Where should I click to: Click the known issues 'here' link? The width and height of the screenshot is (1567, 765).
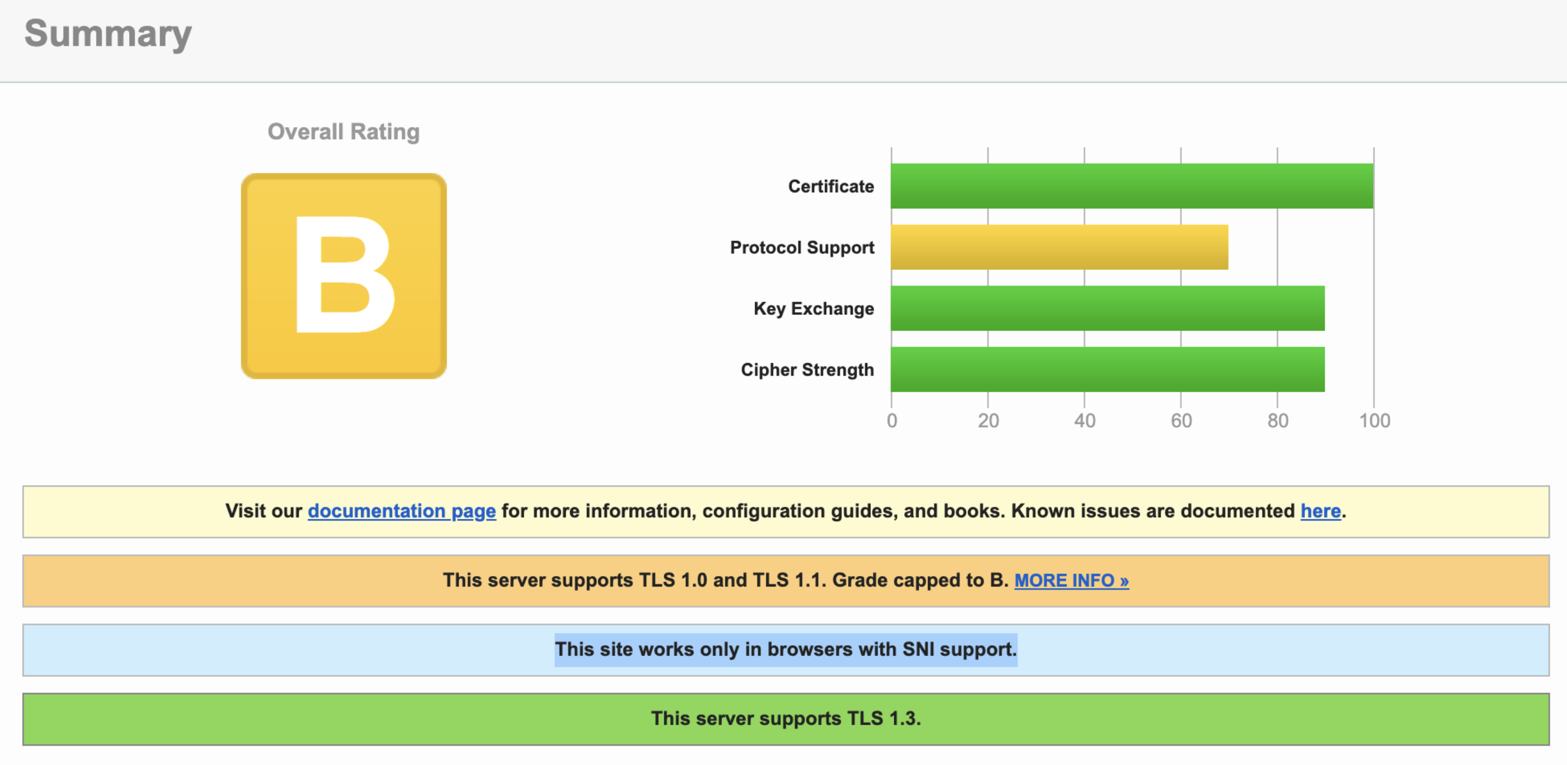pyautogui.click(x=1320, y=511)
